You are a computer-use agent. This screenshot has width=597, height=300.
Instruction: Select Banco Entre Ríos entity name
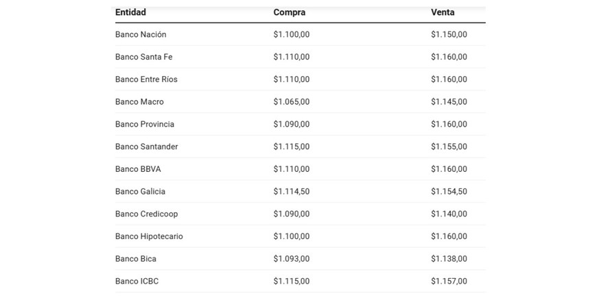(x=146, y=79)
